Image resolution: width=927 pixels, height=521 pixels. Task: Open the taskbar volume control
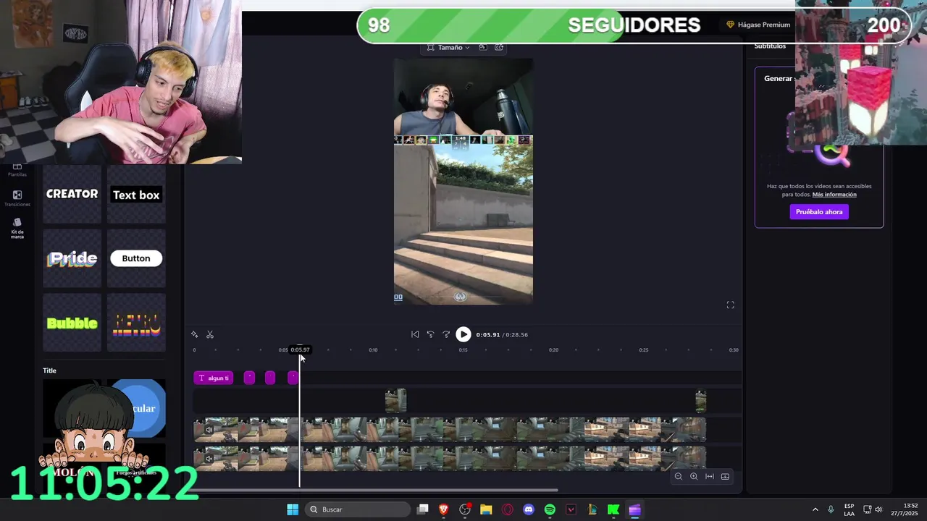(878, 509)
